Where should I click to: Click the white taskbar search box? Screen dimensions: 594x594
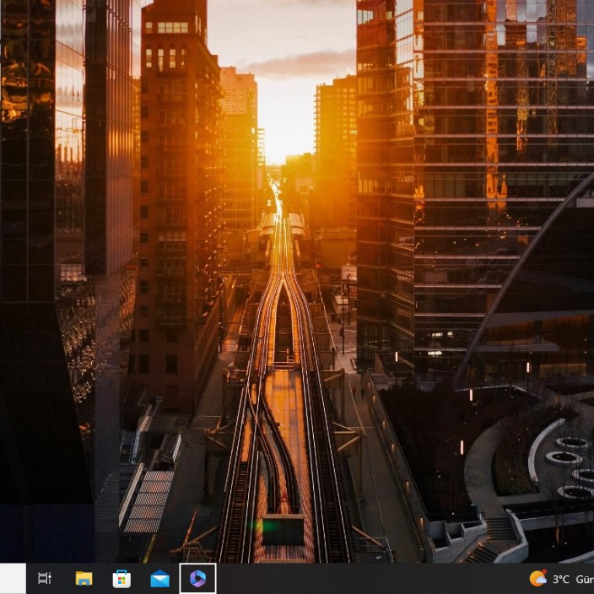pos(13,578)
